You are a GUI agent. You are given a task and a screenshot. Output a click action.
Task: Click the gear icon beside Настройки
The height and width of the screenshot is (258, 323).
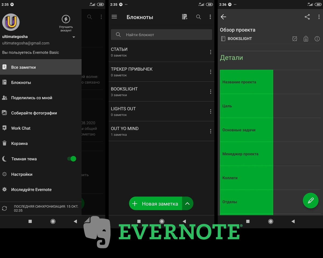tap(5, 174)
